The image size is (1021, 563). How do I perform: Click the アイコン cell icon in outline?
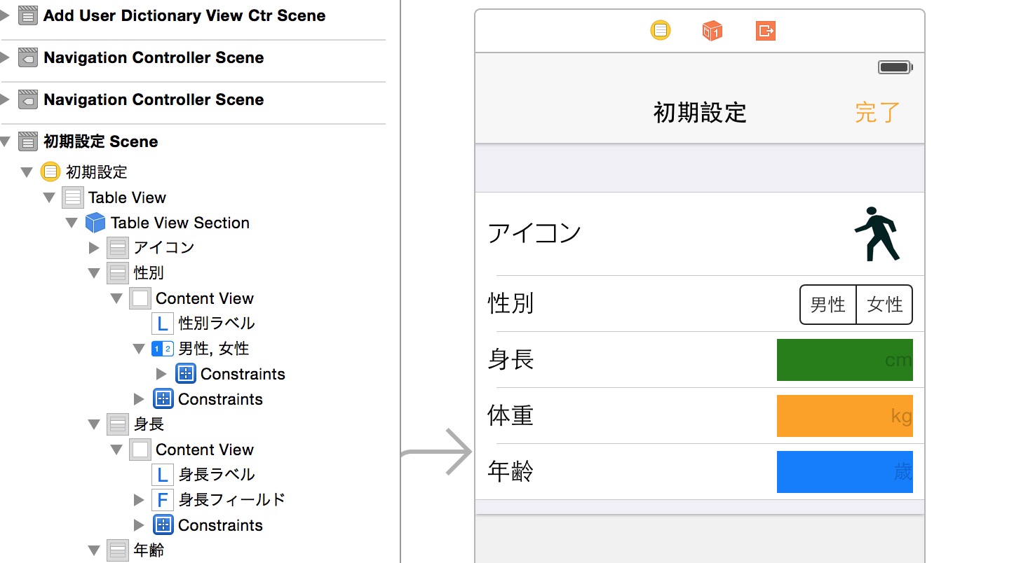[x=118, y=247]
